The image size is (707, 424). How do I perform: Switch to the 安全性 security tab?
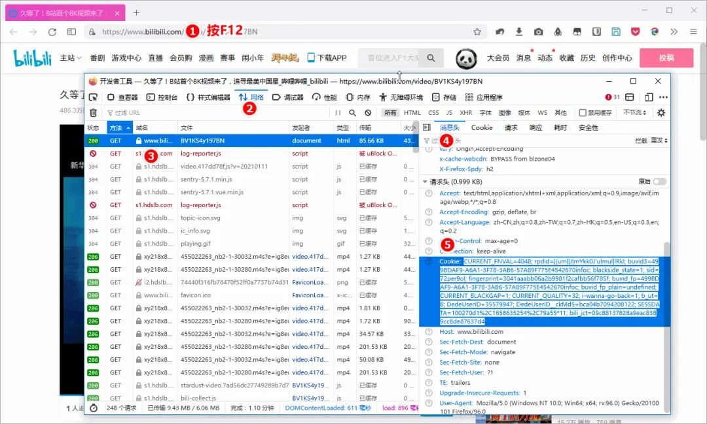(589, 128)
